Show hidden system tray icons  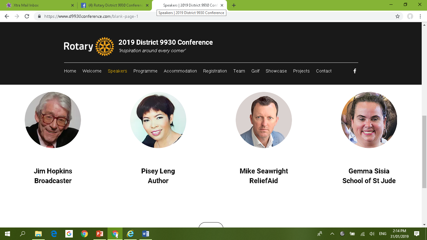pos(332,234)
